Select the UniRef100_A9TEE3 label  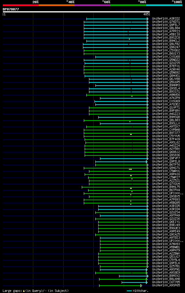[x=166, y=238]
